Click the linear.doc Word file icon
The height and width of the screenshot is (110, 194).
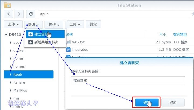(x=68, y=50)
